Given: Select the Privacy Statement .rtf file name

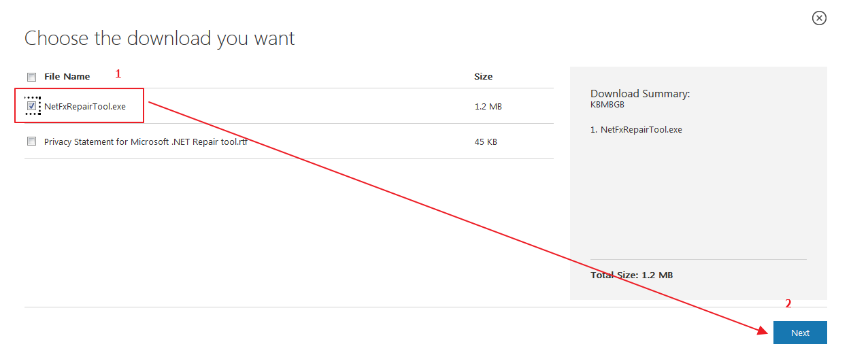Looking at the screenshot, I should click(x=146, y=141).
